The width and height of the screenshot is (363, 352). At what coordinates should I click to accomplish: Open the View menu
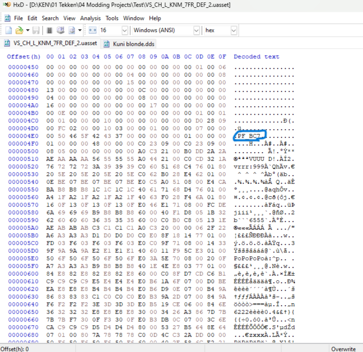[x=69, y=18]
